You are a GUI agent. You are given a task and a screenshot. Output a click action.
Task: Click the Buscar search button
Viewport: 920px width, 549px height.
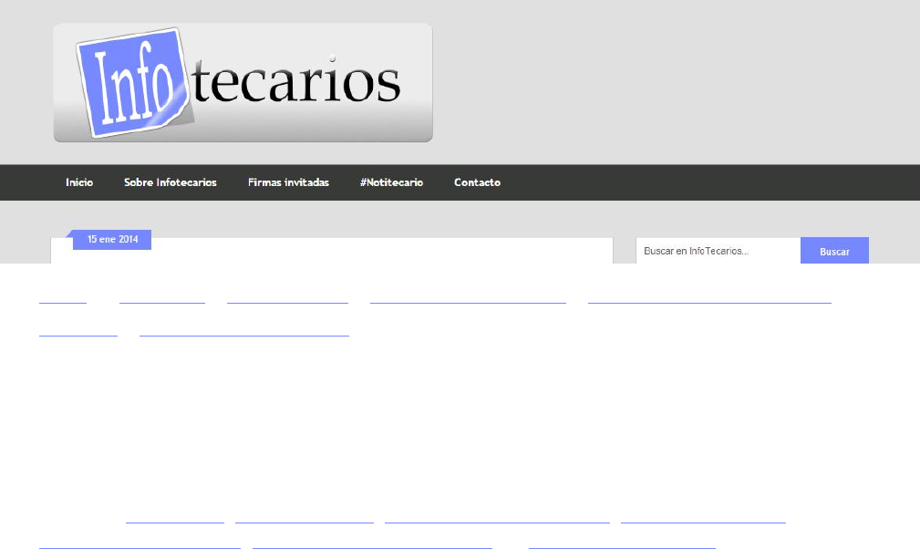(x=833, y=251)
